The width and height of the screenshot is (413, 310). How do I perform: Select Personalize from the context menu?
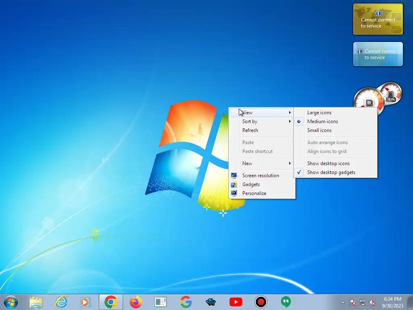tap(261, 193)
